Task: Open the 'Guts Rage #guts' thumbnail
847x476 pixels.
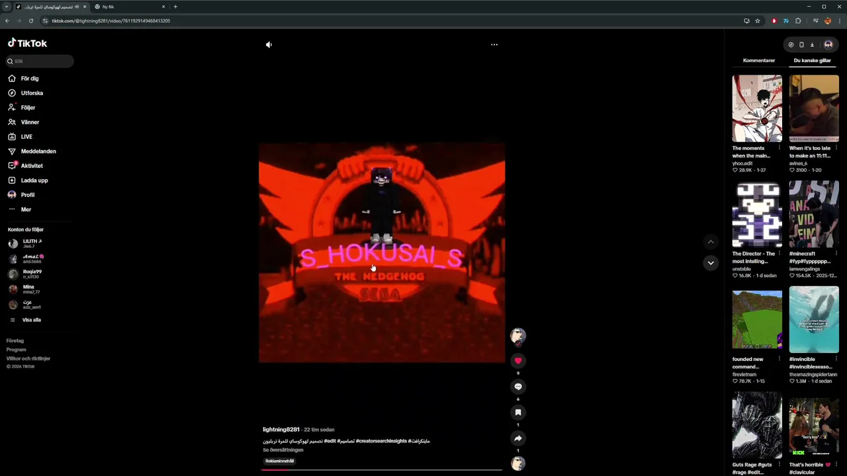Action: (x=757, y=425)
